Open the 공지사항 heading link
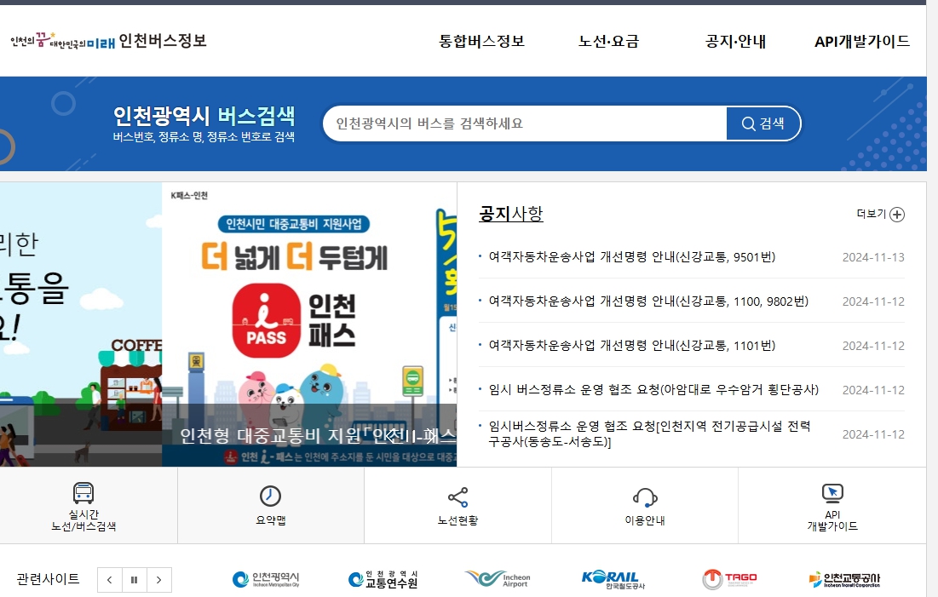 [511, 214]
